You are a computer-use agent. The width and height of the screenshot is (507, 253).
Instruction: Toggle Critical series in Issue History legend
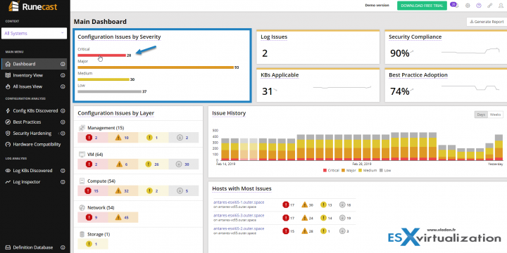(x=332, y=170)
